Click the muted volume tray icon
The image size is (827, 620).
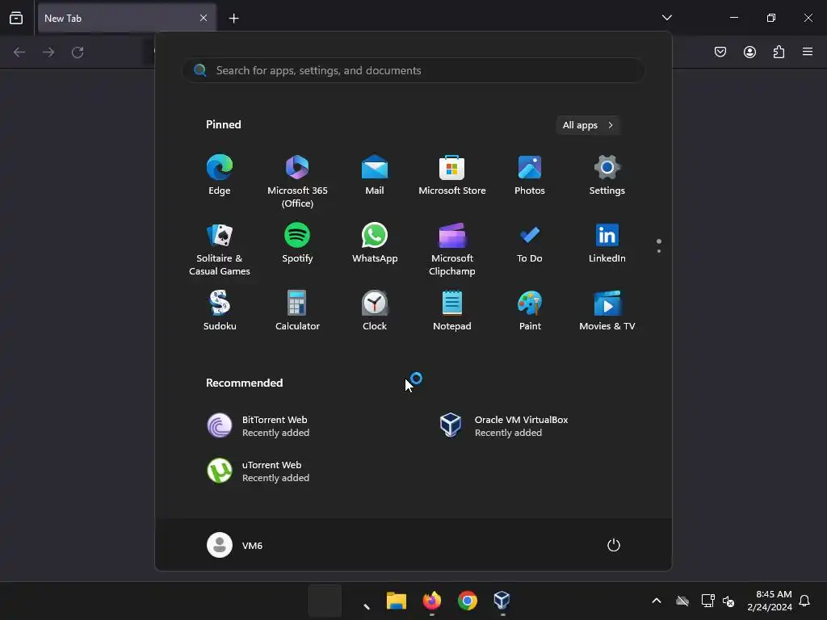tap(728, 601)
